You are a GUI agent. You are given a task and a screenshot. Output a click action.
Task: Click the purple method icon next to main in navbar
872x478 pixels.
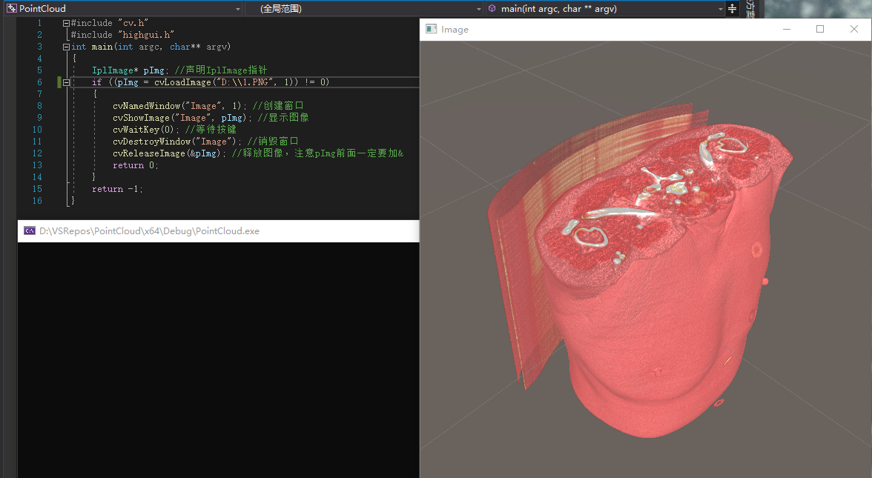pyautogui.click(x=492, y=8)
